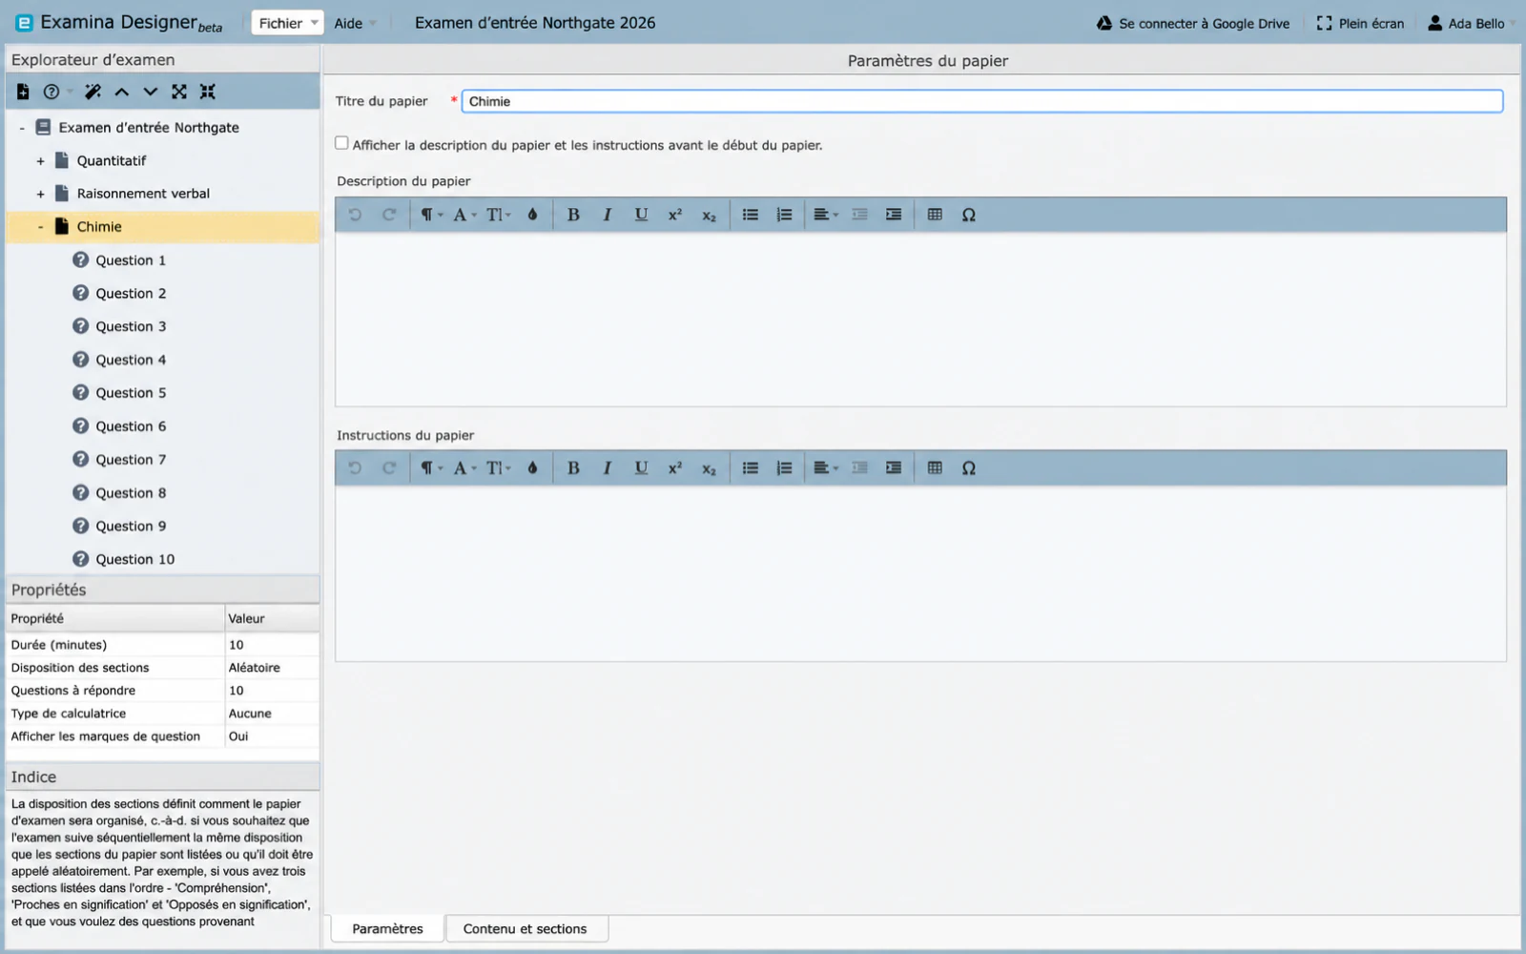The image size is (1526, 954).
Task: Open font size dropdown in Instructions editor
Action: pyautogui.click(x=499, y=468)
